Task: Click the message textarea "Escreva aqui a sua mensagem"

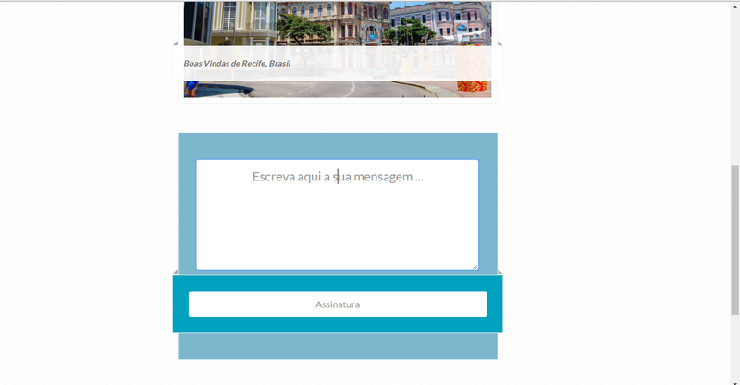Action: [x=337, y=215]
